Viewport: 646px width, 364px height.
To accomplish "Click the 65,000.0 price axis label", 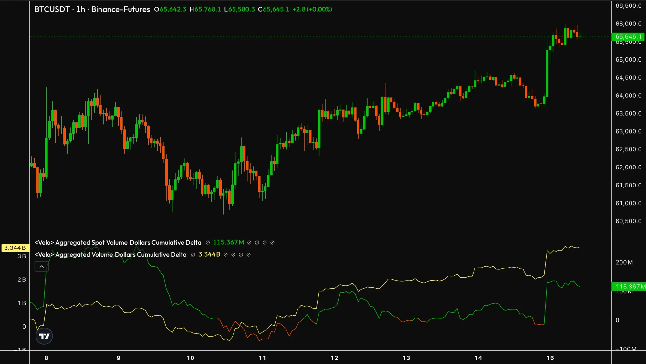I will coord(628,60).
